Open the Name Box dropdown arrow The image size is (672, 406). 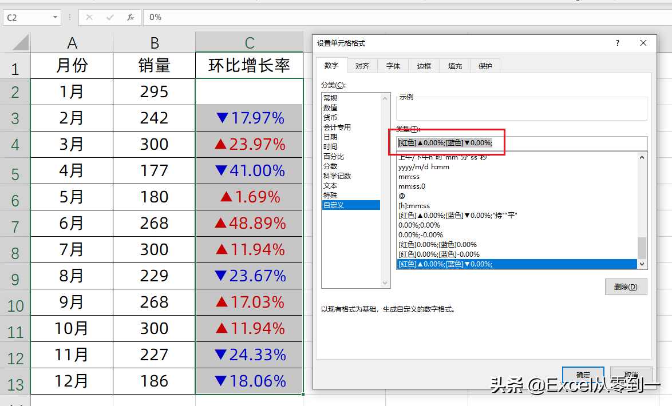[55, 17]
